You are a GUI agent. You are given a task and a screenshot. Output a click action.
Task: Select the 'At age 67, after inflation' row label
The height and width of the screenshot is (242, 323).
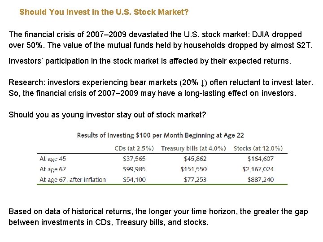(x=73, y=180)
